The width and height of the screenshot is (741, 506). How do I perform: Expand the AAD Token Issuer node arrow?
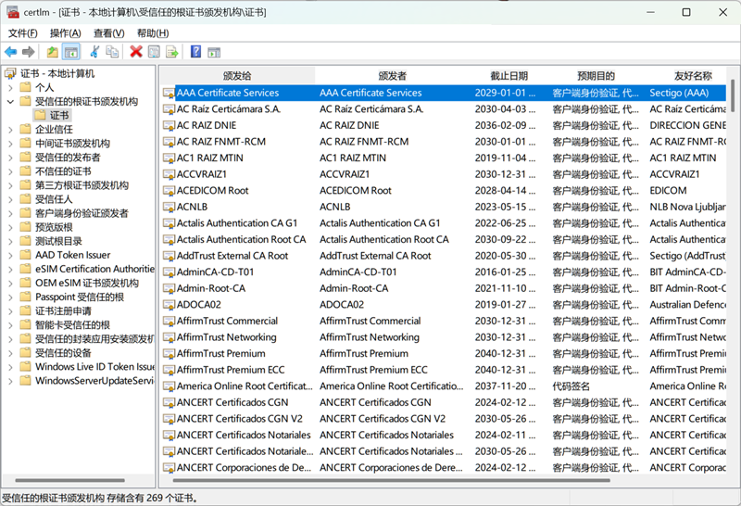[x=10, y=255]
